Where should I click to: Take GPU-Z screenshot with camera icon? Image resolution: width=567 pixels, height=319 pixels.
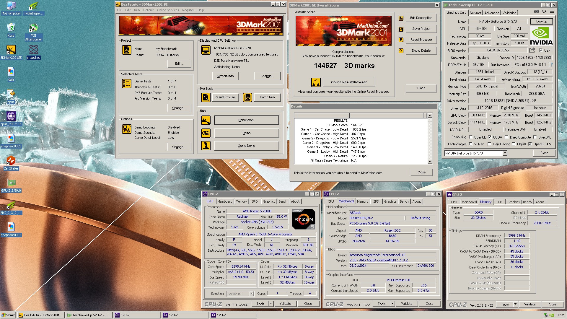pyautogui.click(x=536, y=11)
